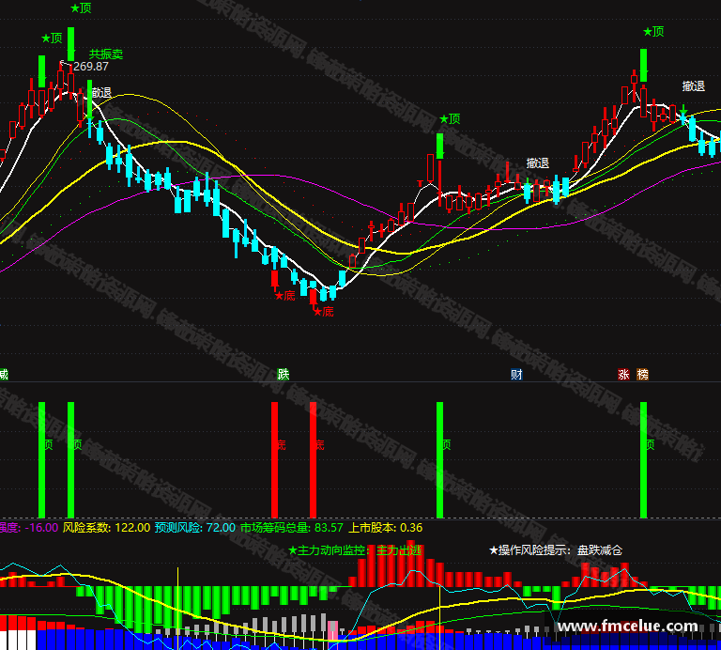The image size is (721, 650).
Task: Click the pink volume bar in bottom indicator
Action: pyautogui.click(x=333, y=632)
